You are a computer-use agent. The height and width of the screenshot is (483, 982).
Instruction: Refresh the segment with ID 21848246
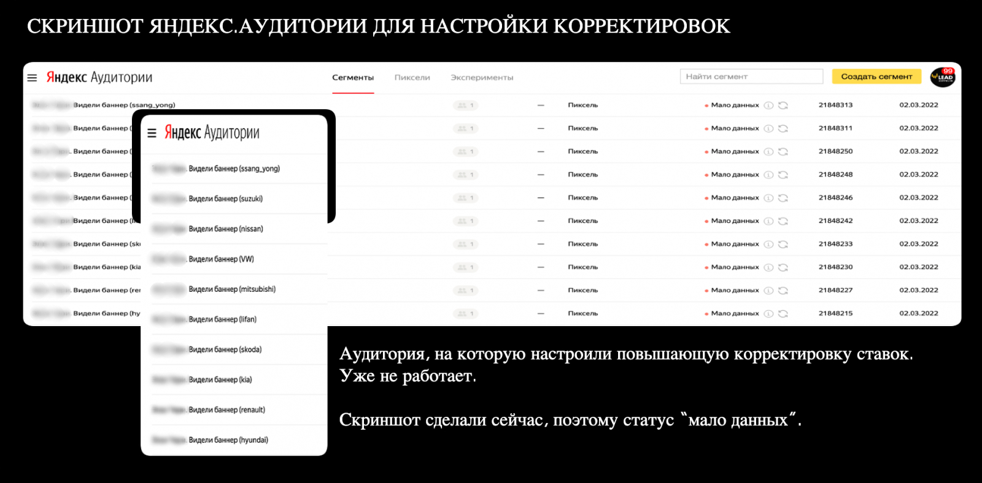783,198
